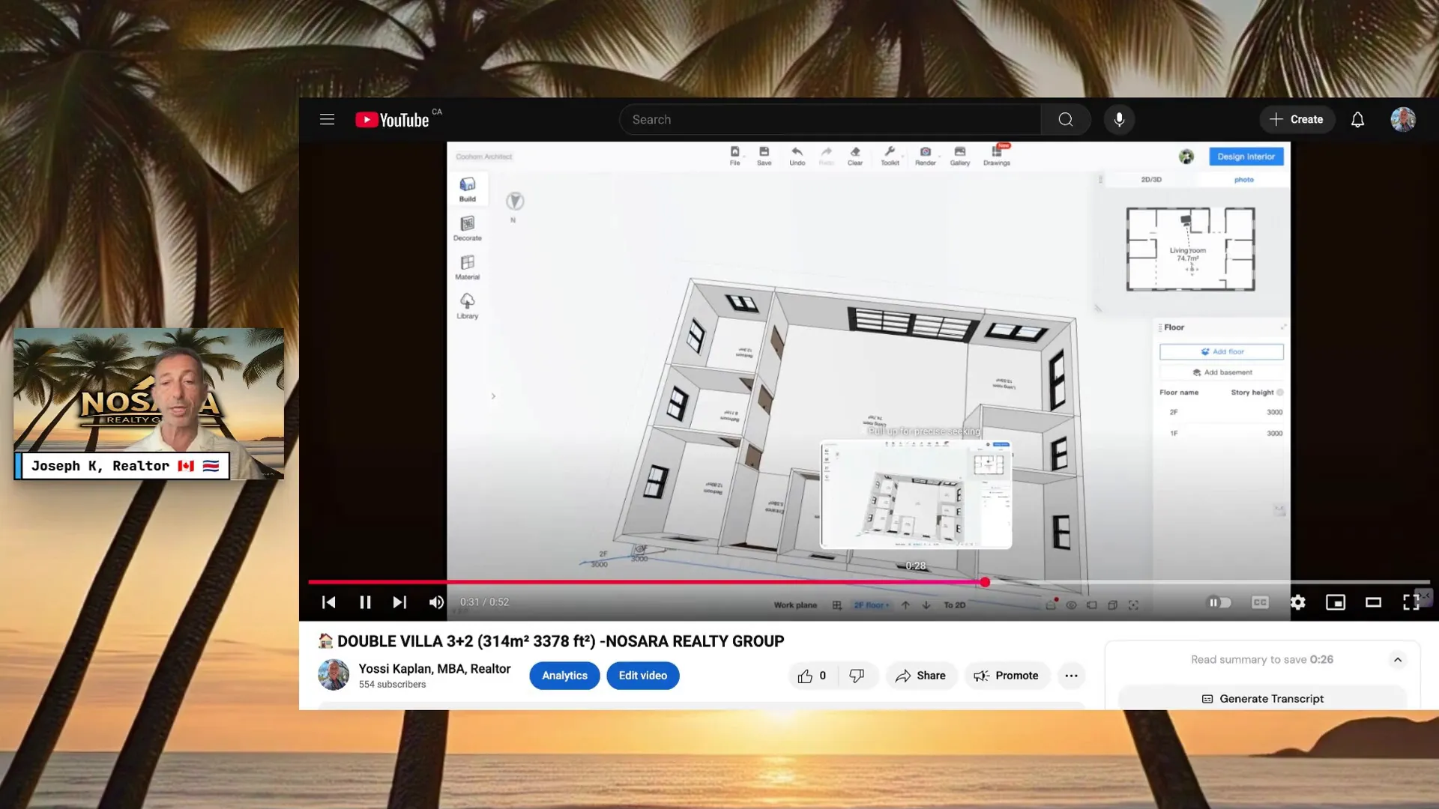Image resolution: width=1439 pixels, height=809 pixels.
Task: Click the Drawings icon in Coohom toolbar
Action: (x=997, y=155)
